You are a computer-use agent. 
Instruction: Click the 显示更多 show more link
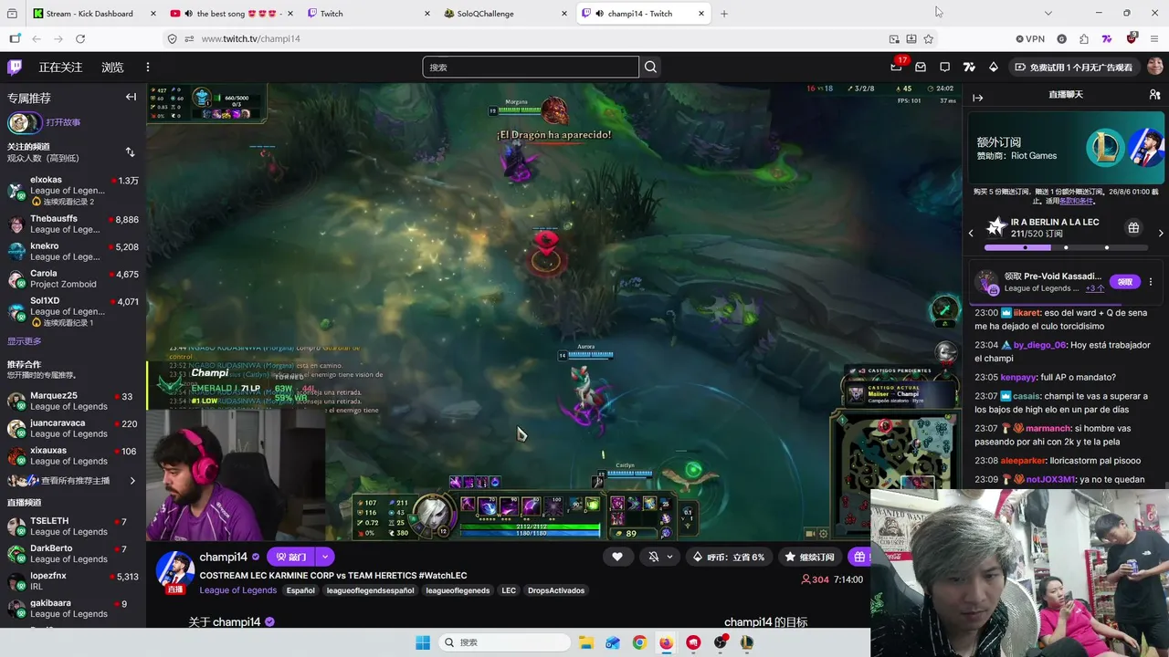25,341
